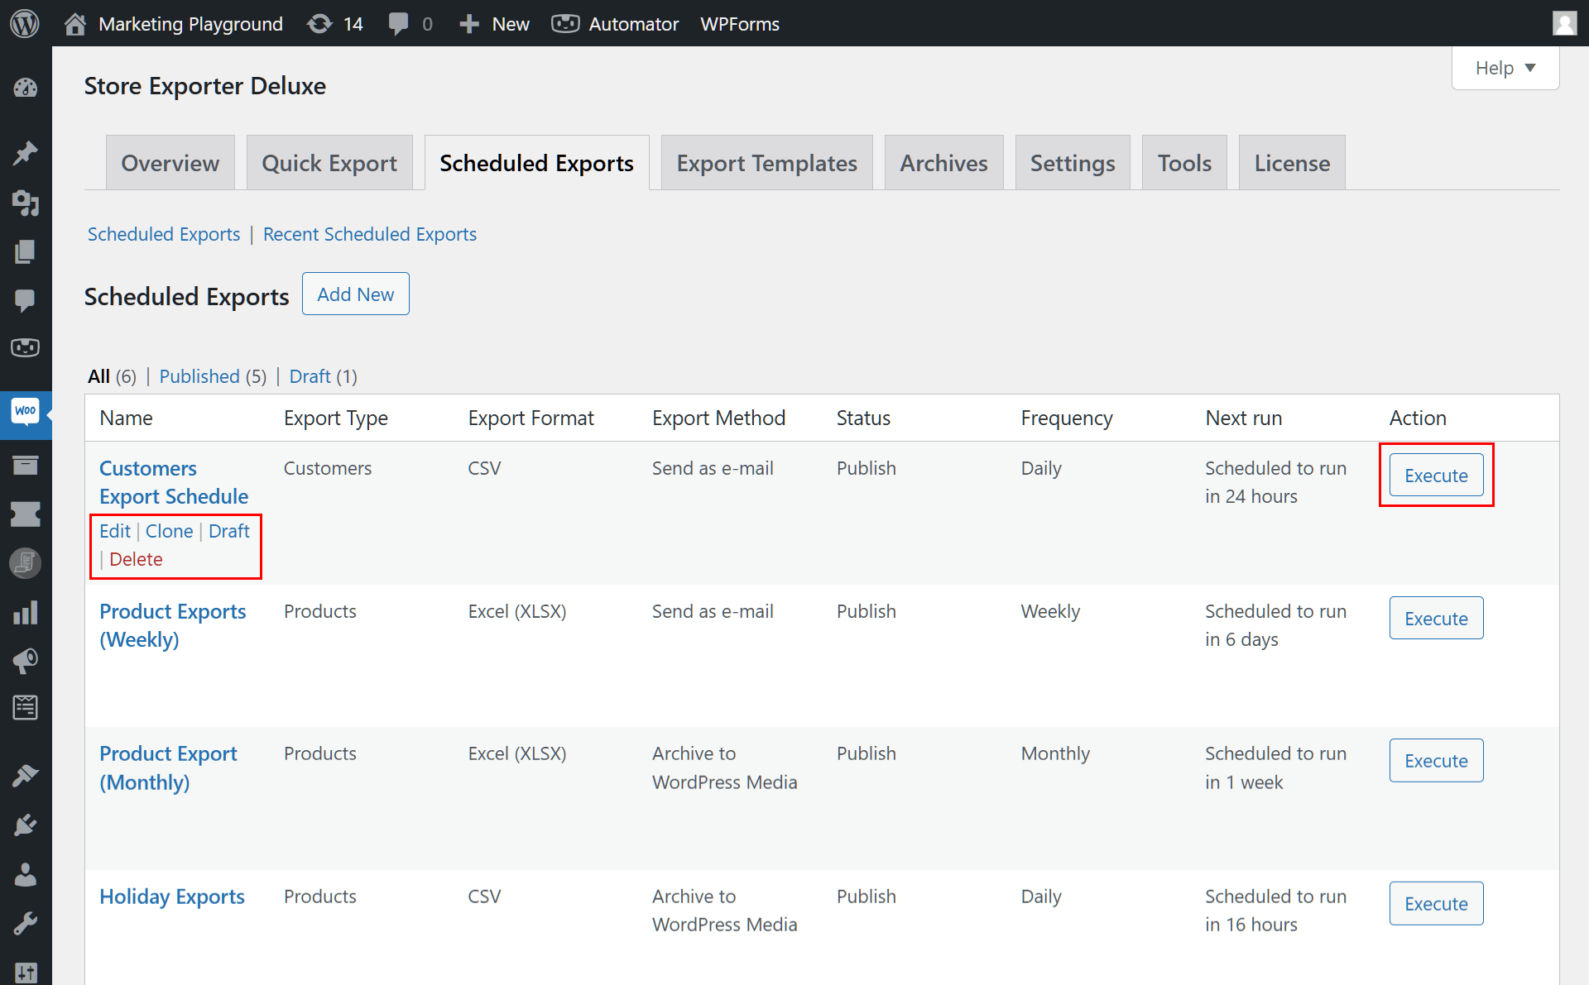This screenshot has width=1589, height=985.
Task: Open Appearance paintbrush icon in sidebar
Action: point(26,776)
